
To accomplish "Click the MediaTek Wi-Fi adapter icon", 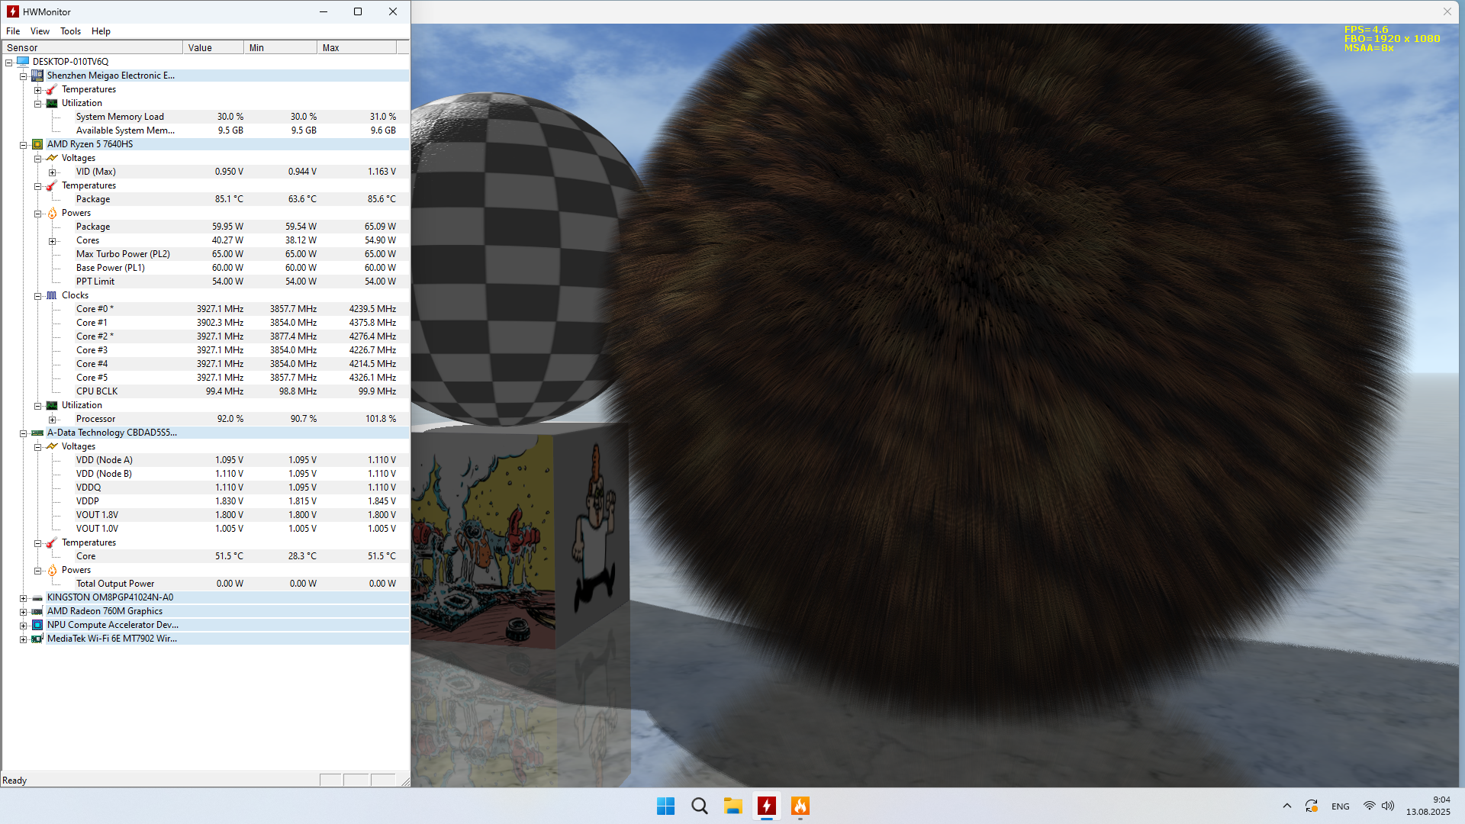I will 37,639.
